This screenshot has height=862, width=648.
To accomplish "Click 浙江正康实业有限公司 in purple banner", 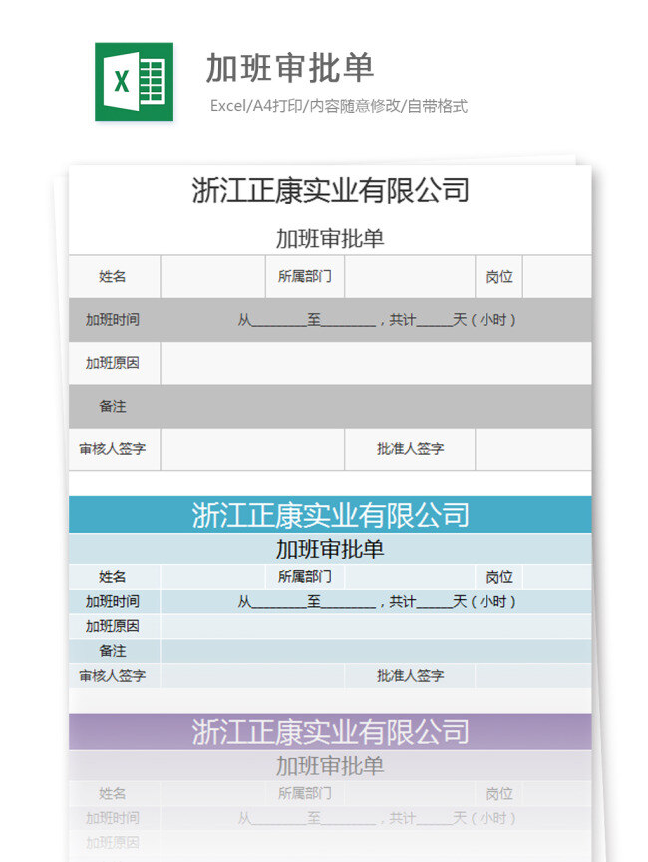I will 330,732.
